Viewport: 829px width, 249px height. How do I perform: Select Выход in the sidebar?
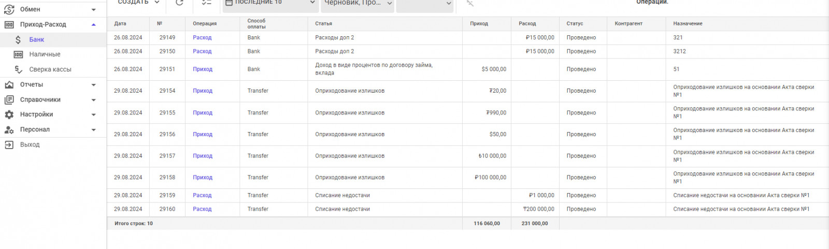point(30,144)
